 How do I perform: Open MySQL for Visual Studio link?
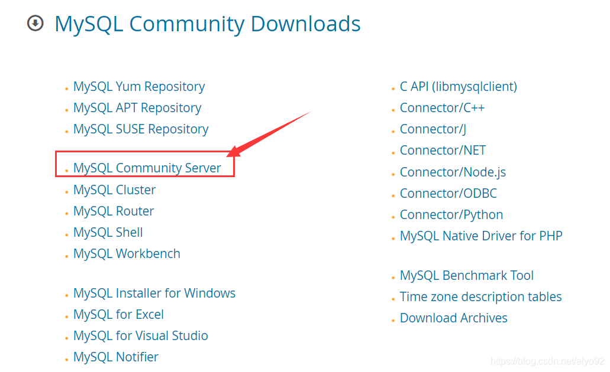[x=140, y=336]
